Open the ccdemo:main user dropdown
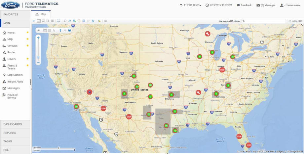The height and width of the screenshot is (154, 304). [x=290, y=5]
